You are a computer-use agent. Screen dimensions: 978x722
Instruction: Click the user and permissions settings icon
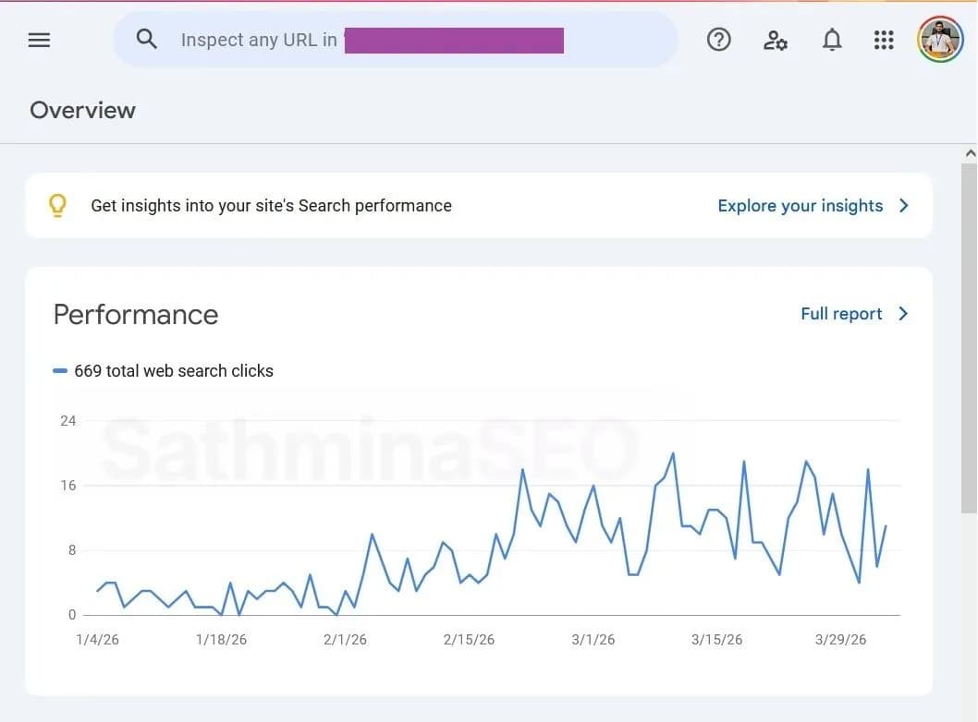click(x=775, y=40)
